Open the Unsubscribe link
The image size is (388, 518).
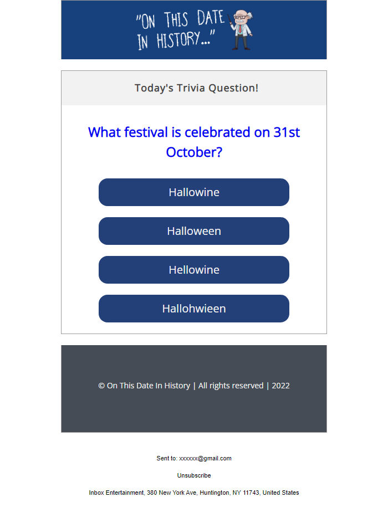tap(193, 475)
